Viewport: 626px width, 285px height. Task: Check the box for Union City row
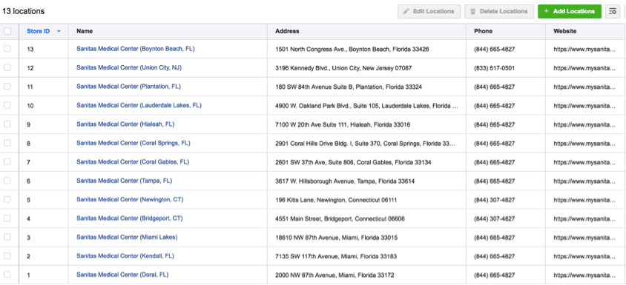point(7,67)
